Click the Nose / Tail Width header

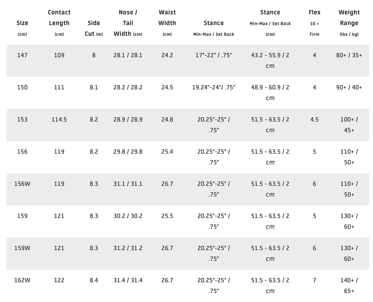128,23
